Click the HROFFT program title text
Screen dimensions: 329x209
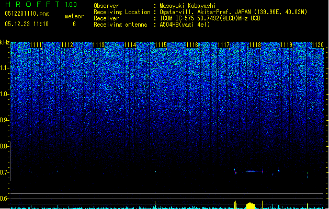point(32,4)
